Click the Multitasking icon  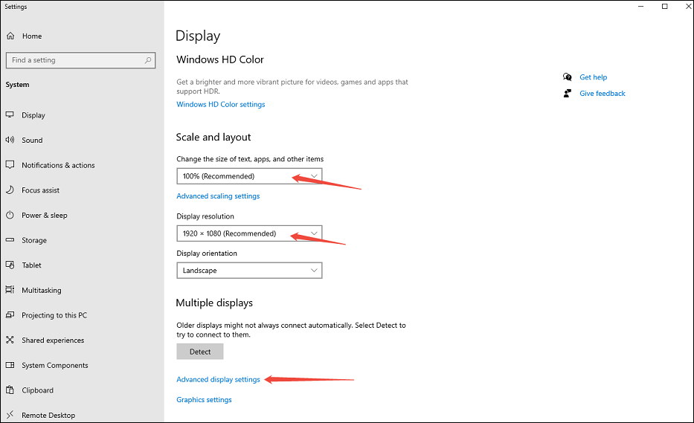tap(10, 290)
